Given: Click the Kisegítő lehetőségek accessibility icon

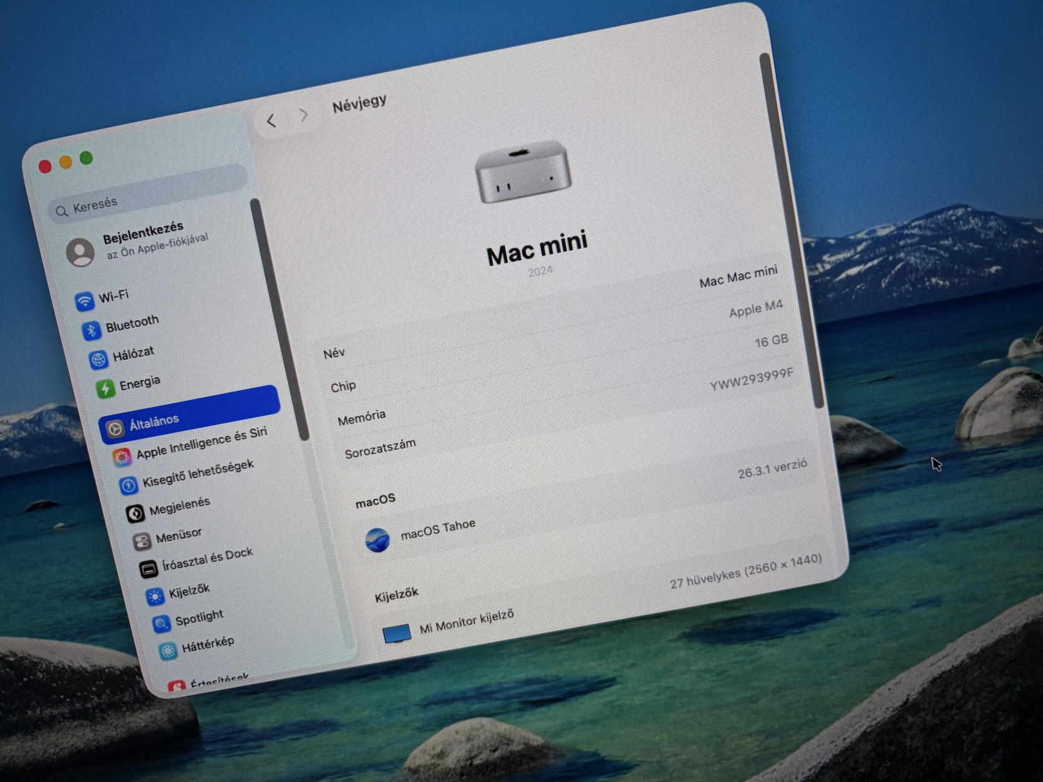Looking at the screenshot, I should coord(127,485).
